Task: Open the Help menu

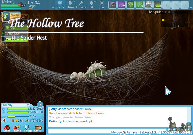Action: tap(91, 4)
